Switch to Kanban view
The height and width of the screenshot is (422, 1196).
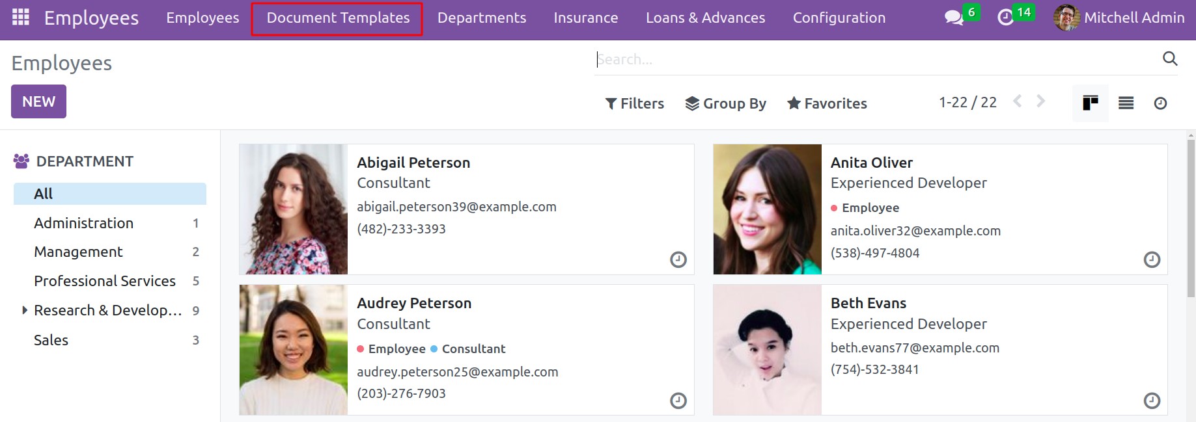tap(1090, 103)
